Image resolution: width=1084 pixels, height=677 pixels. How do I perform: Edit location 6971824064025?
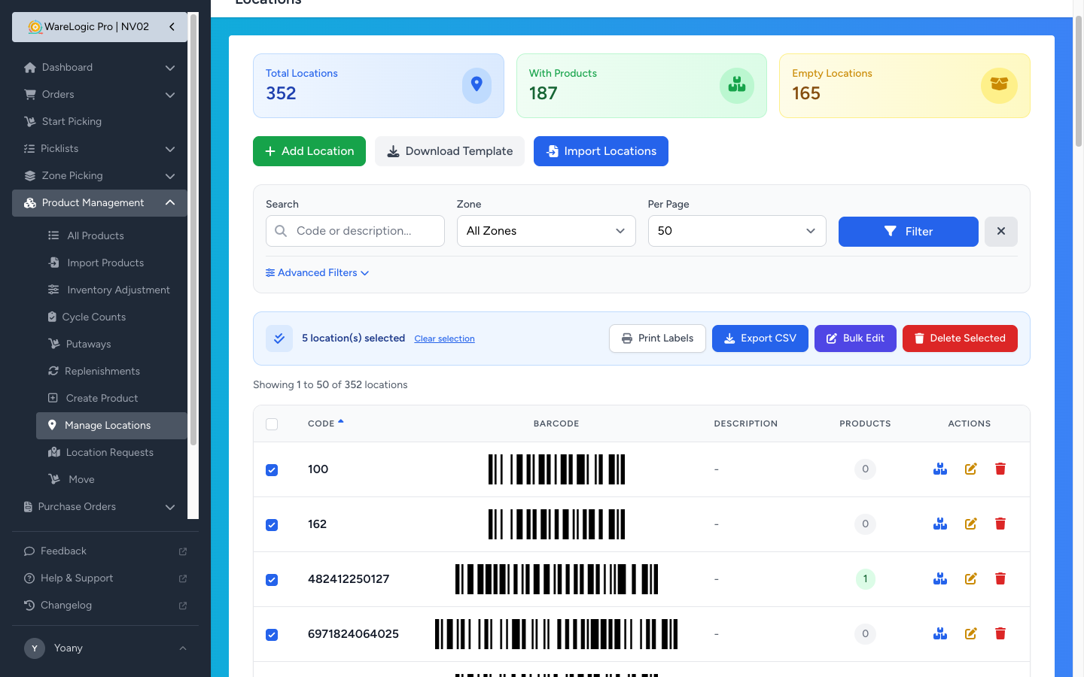pyautogui.click(x=971, y=634)
